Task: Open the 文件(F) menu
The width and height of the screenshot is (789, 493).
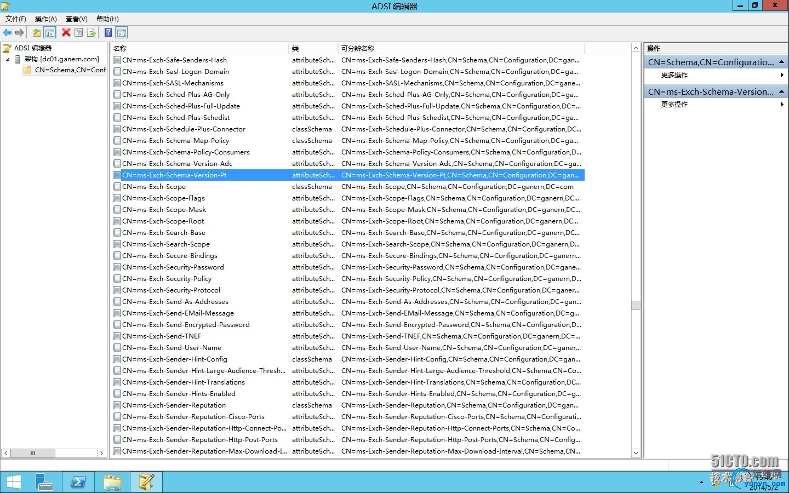Action: [x=16, y=19]
